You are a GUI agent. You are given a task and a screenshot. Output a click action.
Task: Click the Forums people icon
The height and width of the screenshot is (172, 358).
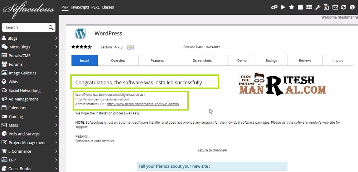(x=4, y=64)
